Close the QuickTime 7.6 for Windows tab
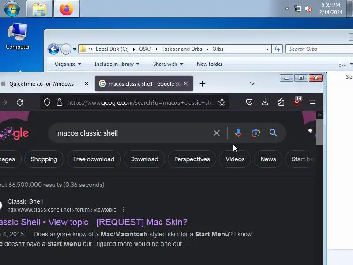 [86, 83]
